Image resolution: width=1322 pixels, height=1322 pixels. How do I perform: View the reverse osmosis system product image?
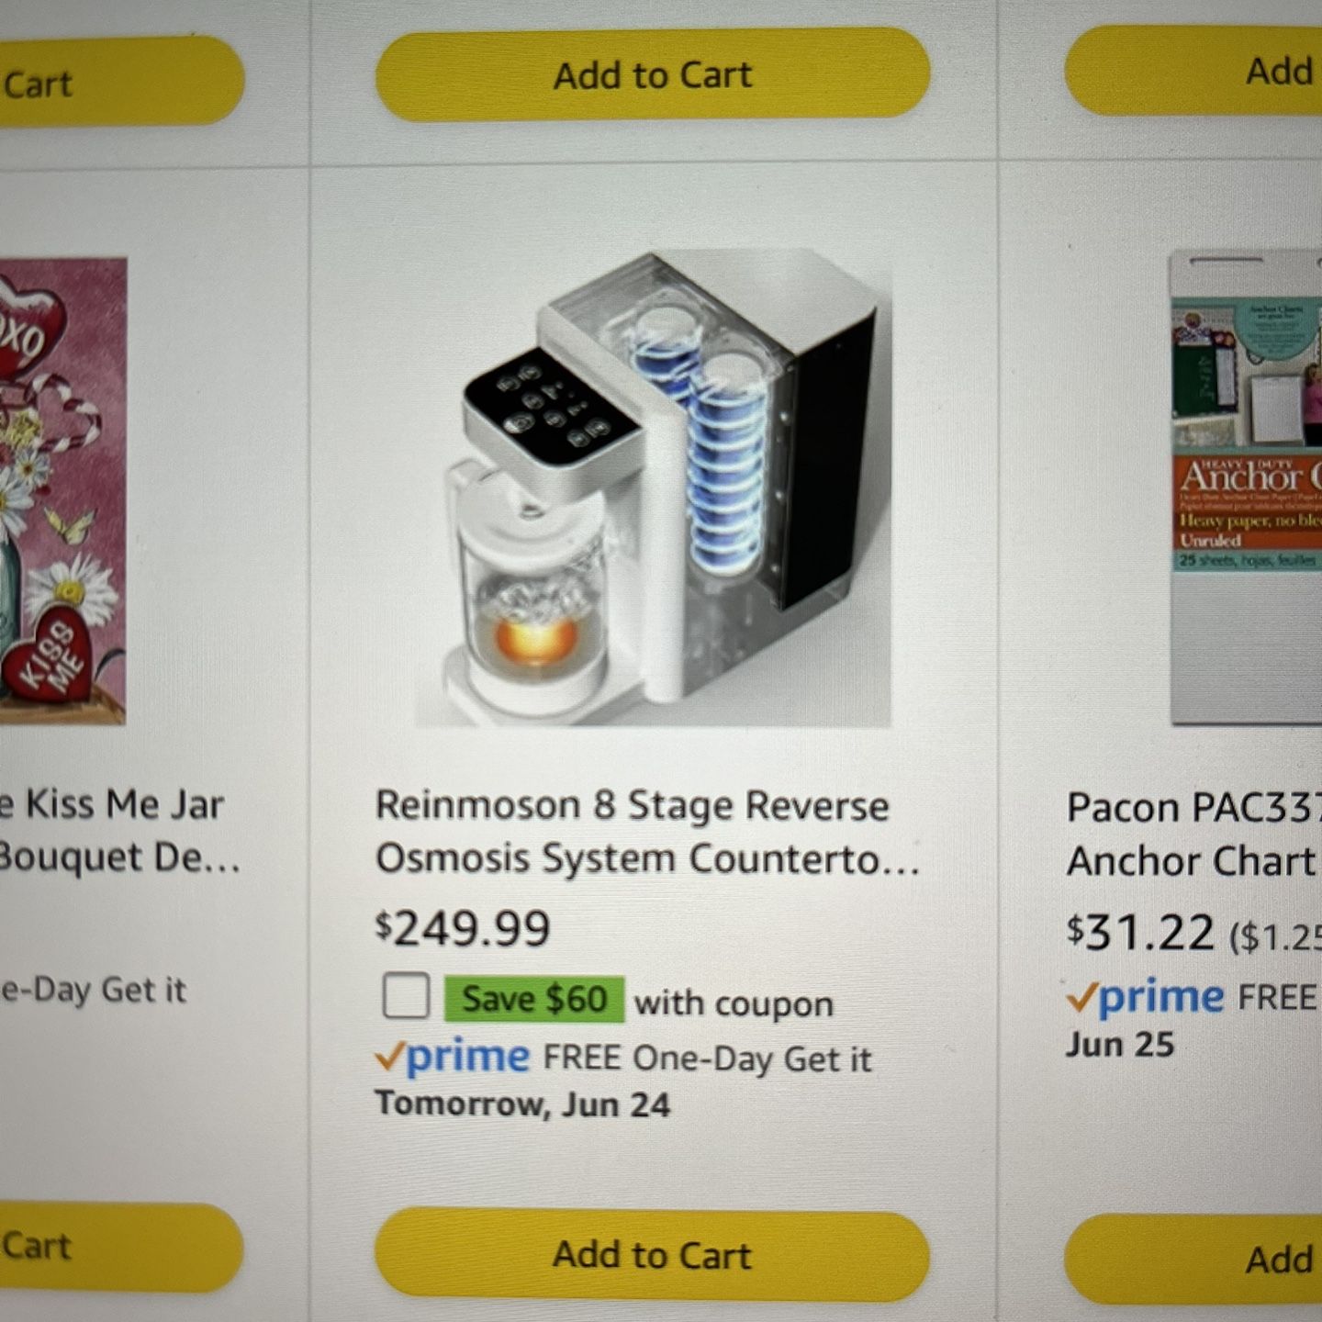653,487
